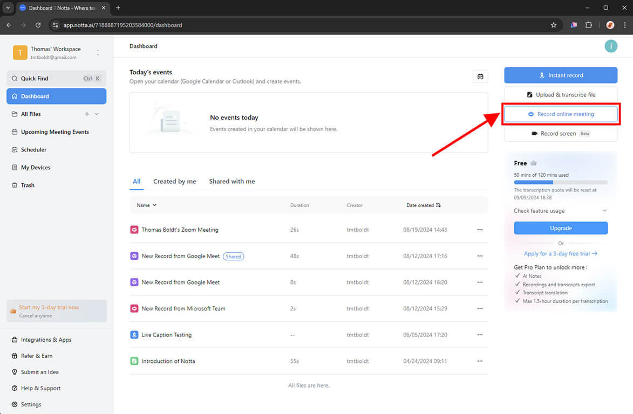Open My Devices
This screenshot has height=414, width=633.
pos(57,167)
